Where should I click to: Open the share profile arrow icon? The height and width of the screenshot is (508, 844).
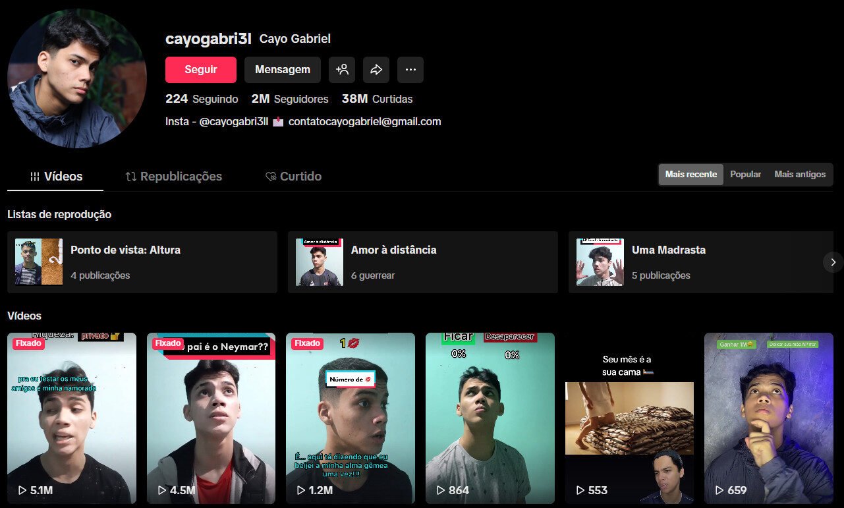tap(376, 69)
